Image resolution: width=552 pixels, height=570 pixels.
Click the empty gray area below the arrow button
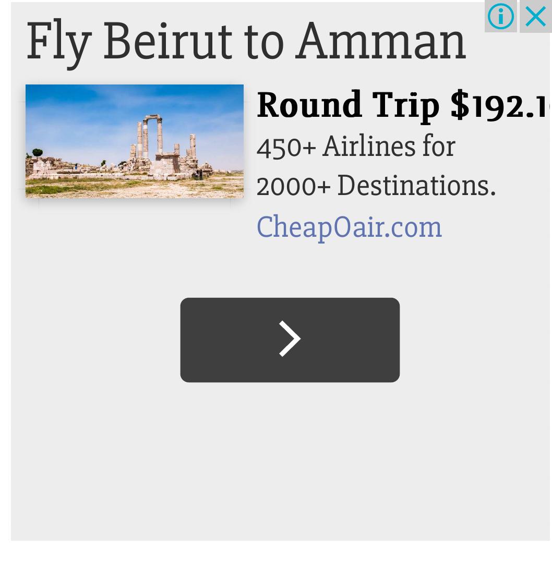point(290,459)
